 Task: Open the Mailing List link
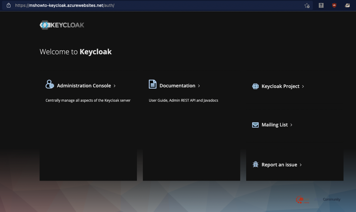click(x=274, y=125)
